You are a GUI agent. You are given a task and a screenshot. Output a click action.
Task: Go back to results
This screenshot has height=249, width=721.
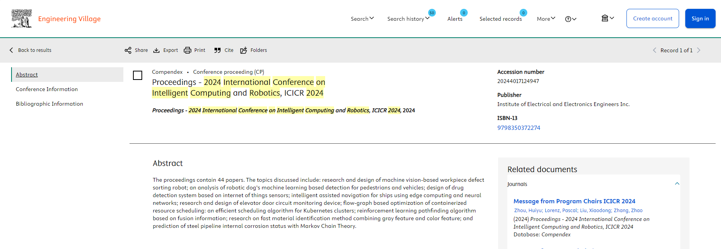point(30,50)
